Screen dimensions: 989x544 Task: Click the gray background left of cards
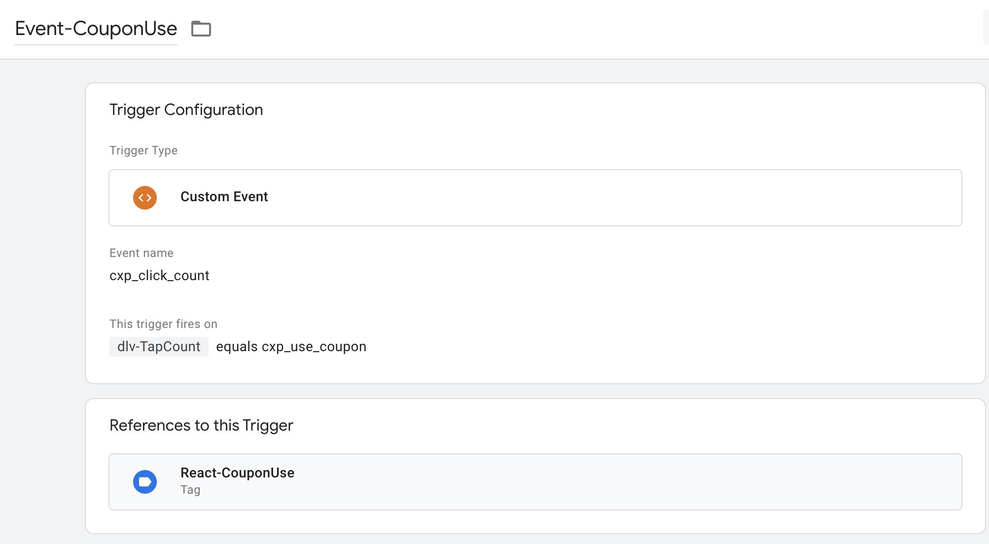pyautogui.click(x=42, y=296)
